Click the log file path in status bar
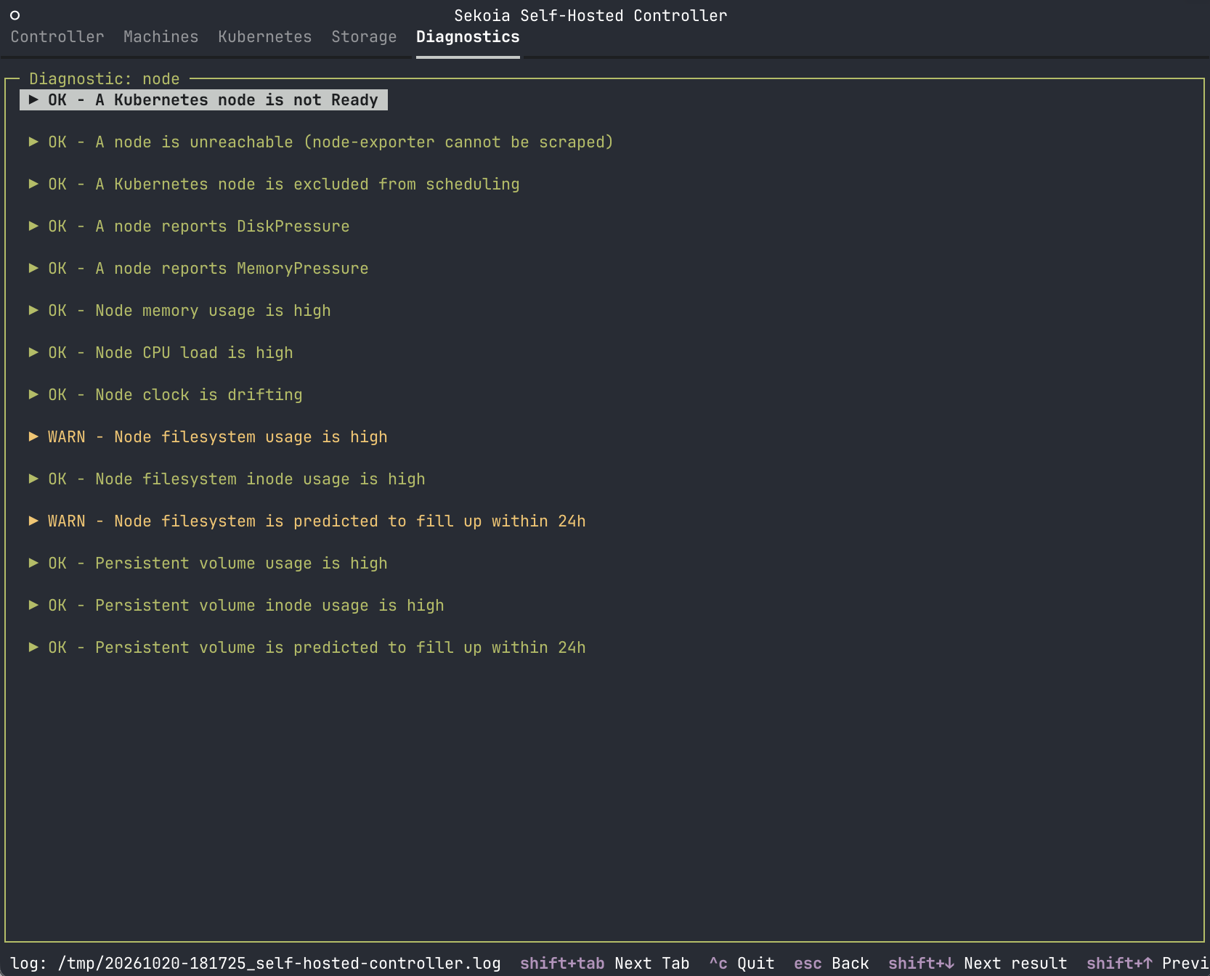The width and height of the screenshot is (1210, 976). pyautogui.click(x=280, y=964)
